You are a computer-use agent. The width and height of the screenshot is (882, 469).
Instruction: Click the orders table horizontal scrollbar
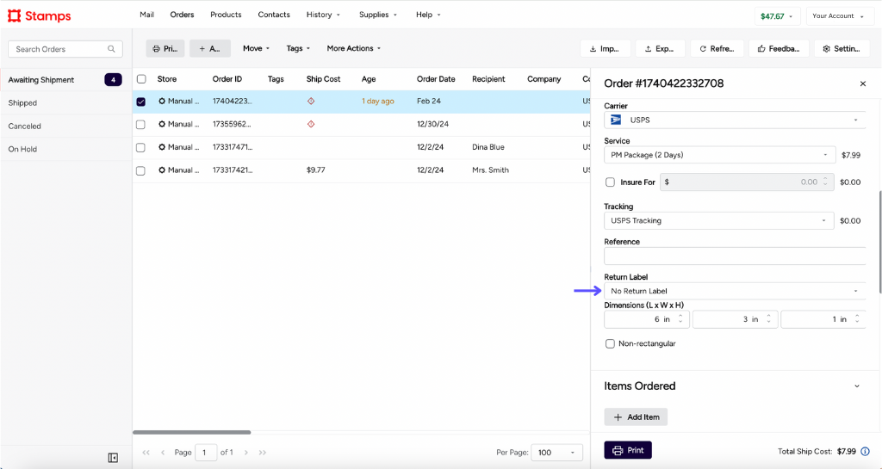point(192,432)
